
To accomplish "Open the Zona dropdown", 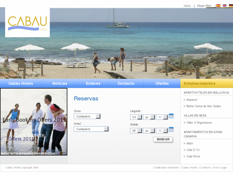I will [x=87, y=116].
